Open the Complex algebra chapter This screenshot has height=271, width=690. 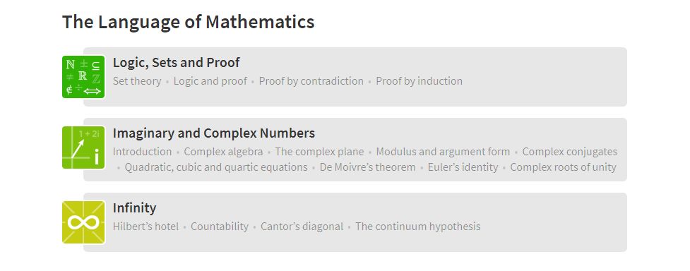223,152
